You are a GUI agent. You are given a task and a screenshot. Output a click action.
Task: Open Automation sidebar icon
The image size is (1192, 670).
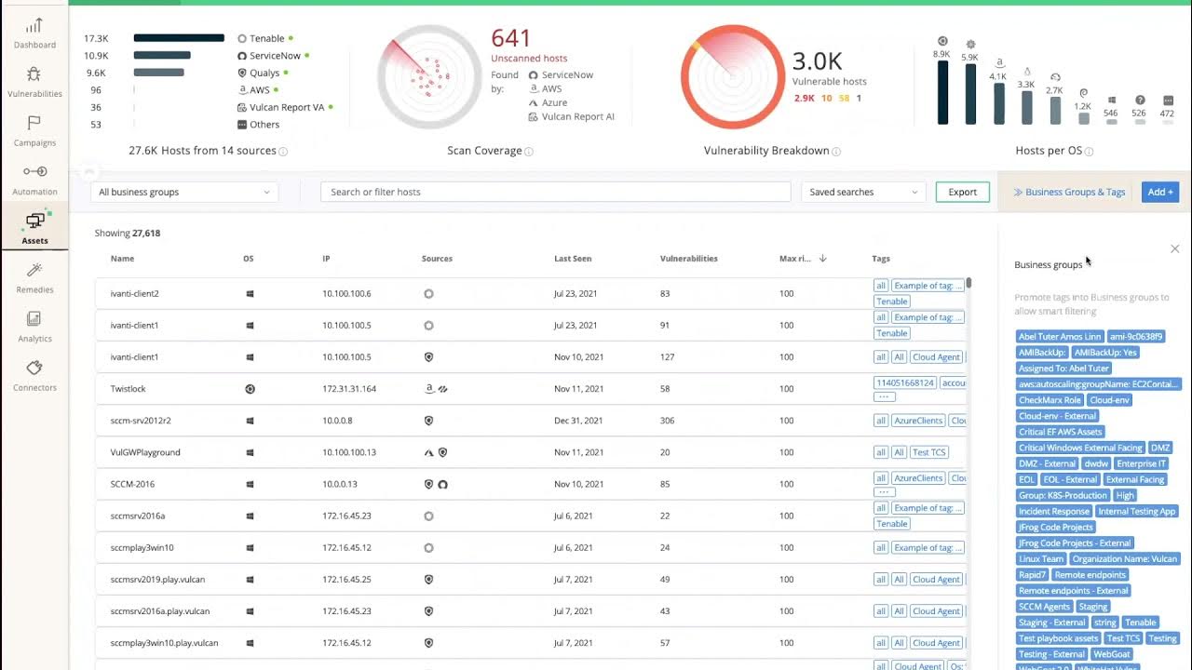(x=34, y=172)
